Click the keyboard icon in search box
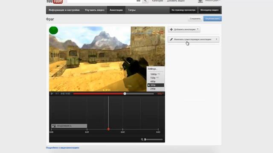 [138, 1]
